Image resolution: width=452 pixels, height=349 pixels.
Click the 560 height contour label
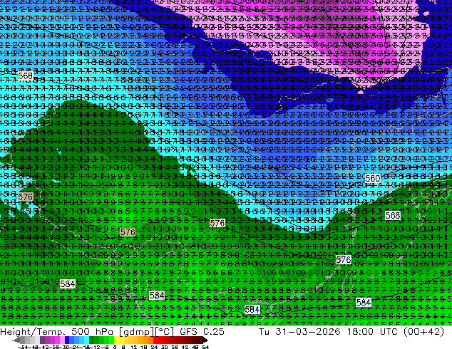pos(372,179)
